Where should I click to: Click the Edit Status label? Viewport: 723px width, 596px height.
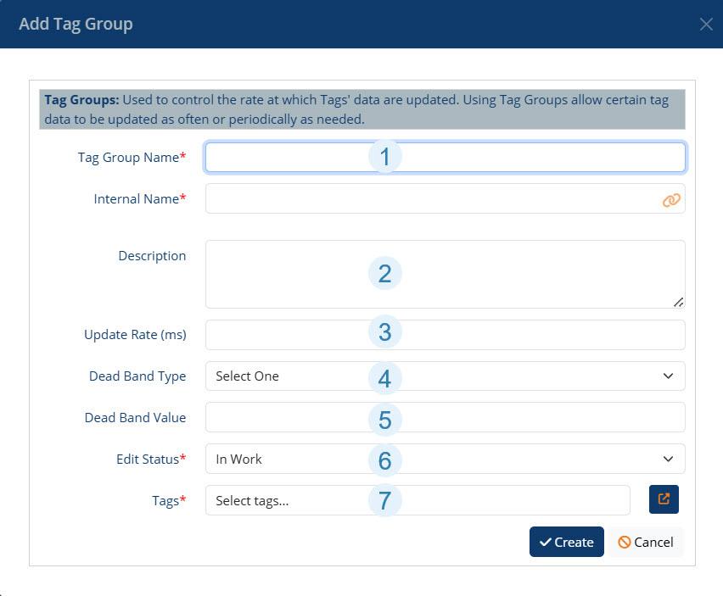tap(150, 460)
